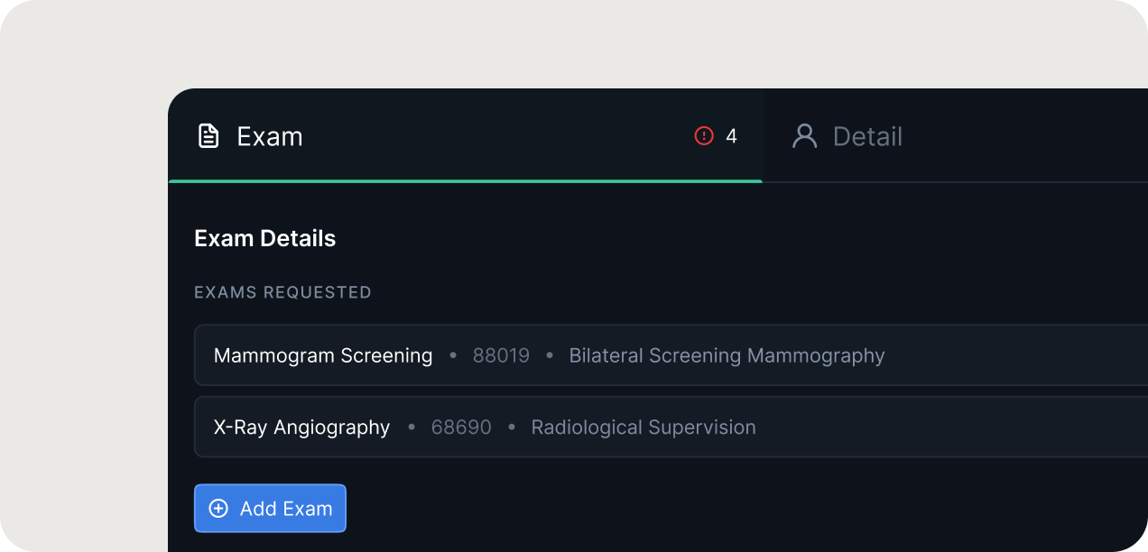Click the bullet separator after Mammogram Screening
The height and width of the screenshot is (552, 1148).
(453, 355)
